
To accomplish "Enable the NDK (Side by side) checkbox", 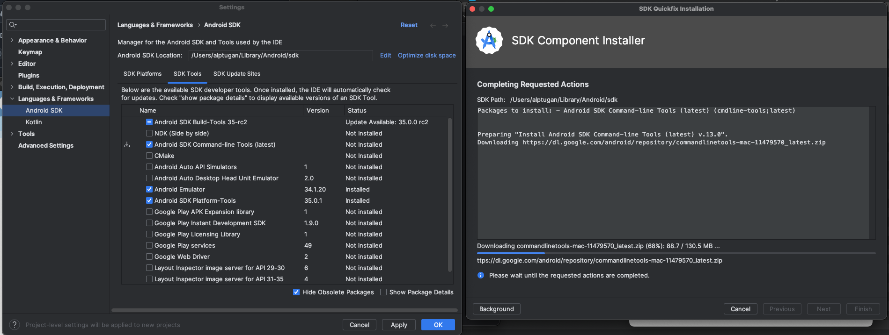I will click(x=149, y=133).
